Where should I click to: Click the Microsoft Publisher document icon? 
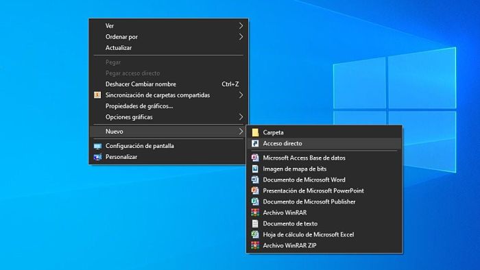[x=255, y=201]
